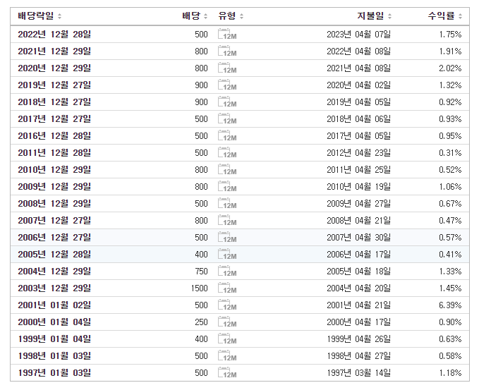Click the yield value 6.39%
Screen dimensions: 479x390
450,305
